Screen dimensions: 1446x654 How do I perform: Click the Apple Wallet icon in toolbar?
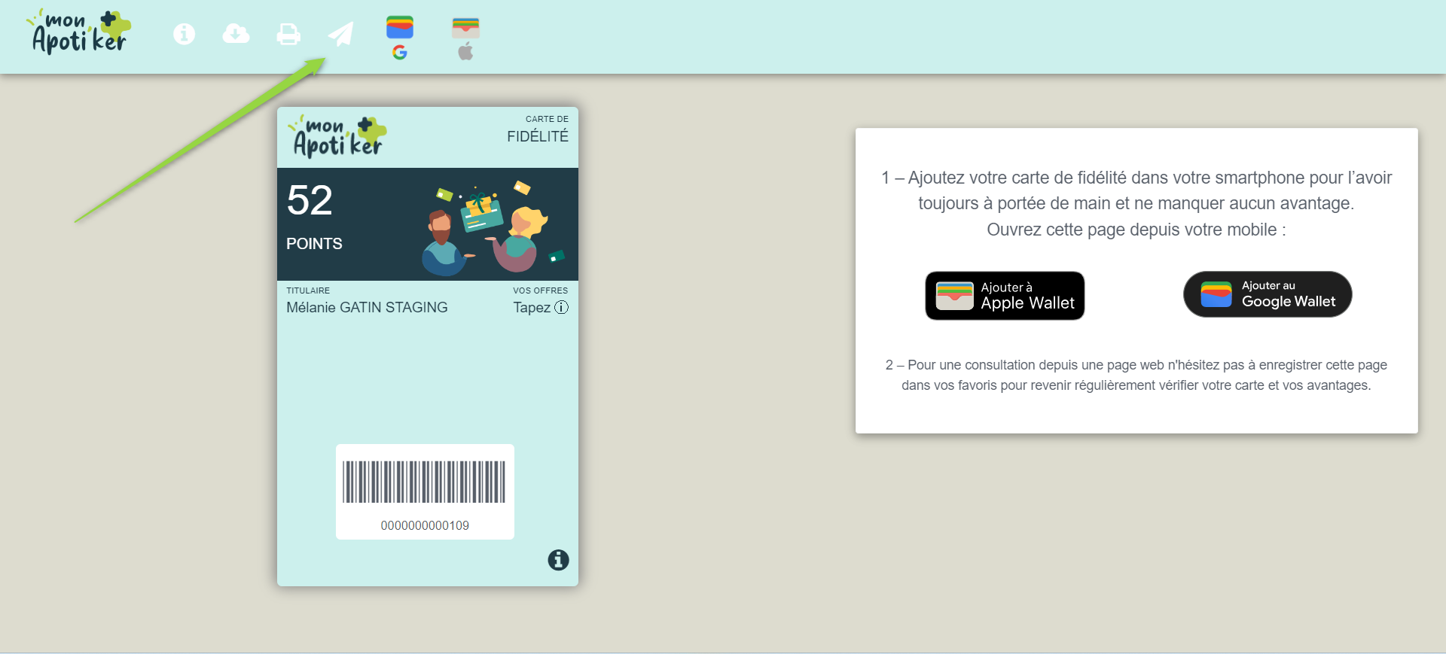(465, 38)
